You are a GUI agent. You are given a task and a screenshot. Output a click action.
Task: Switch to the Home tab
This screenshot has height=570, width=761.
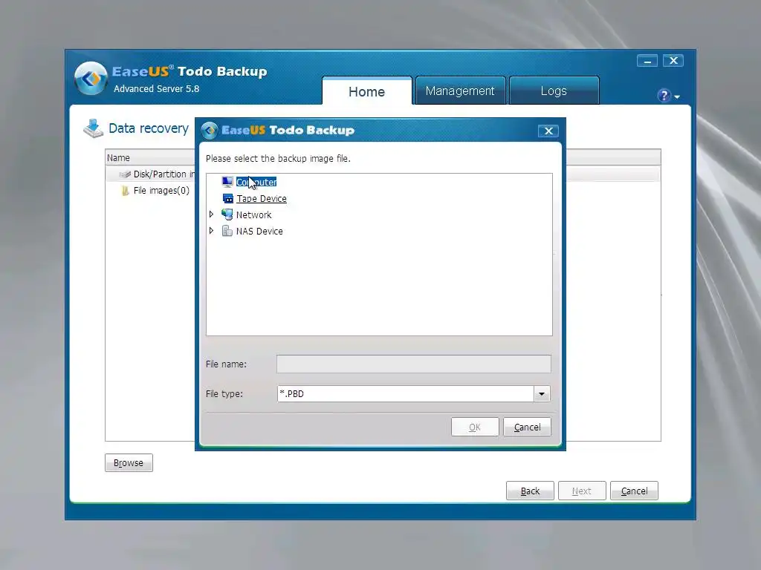click(x=367, y=91)
